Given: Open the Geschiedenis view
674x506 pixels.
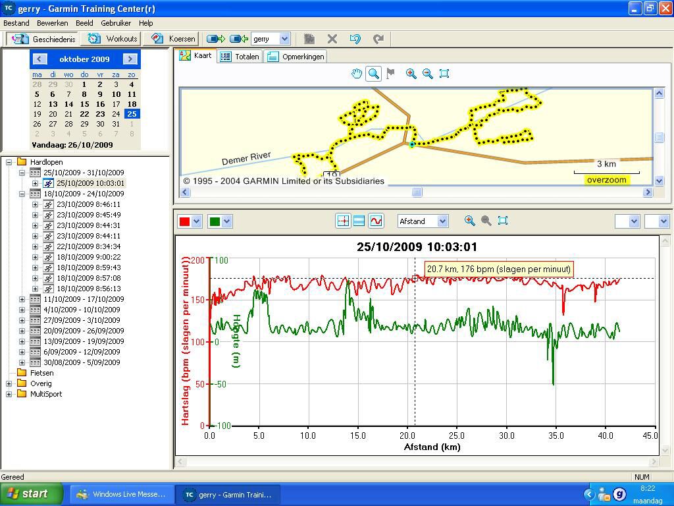Looking at the screenshot, I should (43, 39).
